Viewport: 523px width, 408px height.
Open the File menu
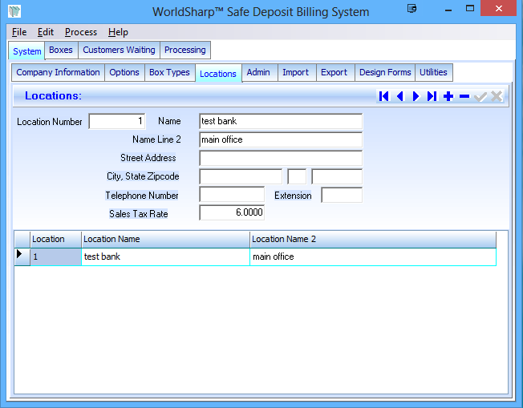tap(19, 32)
